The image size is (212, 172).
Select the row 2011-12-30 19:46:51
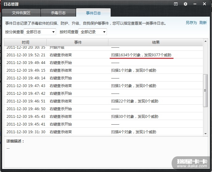pyautogui.click(x=104, y=101)
